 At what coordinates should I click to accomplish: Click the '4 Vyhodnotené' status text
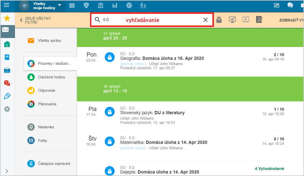(x=269, y=169)
